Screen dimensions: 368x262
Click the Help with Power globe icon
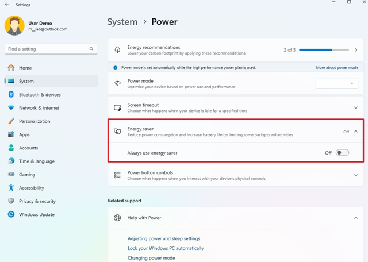117,218
